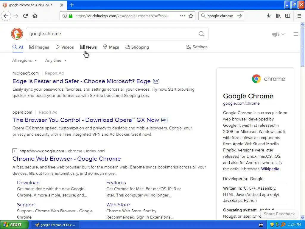Click favicon beside www.google.com result

(x=15, y=151)
